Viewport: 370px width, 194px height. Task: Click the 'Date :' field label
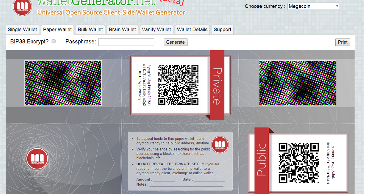click(x=187, y=180)
